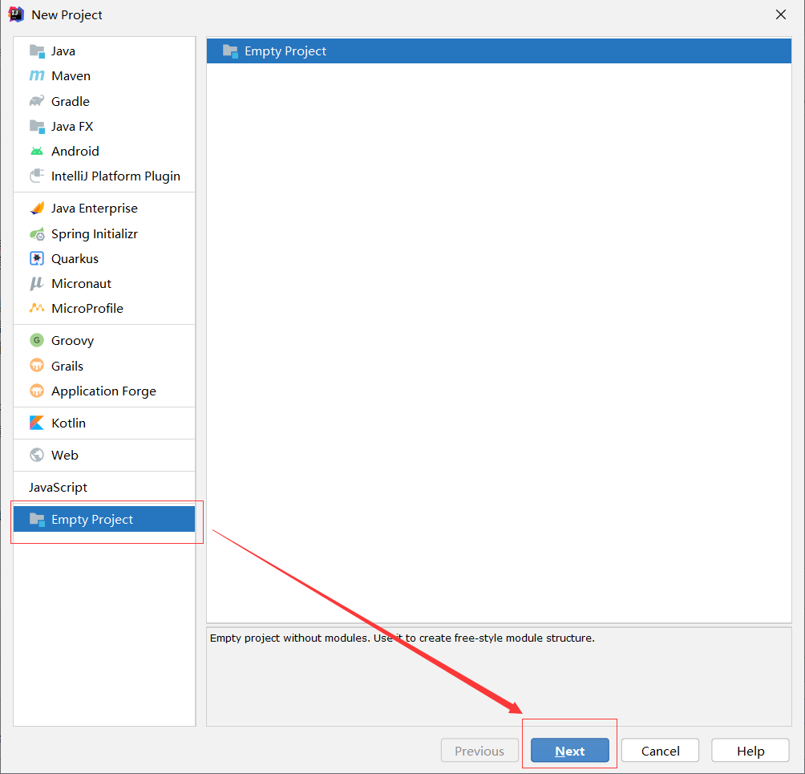805x774 pixels.
Task: Click the Java Enterprise icon
Action: tap(37, 208)
